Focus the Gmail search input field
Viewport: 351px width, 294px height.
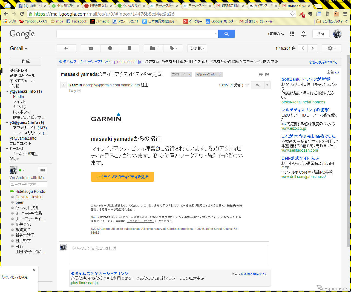click(135, 34)
